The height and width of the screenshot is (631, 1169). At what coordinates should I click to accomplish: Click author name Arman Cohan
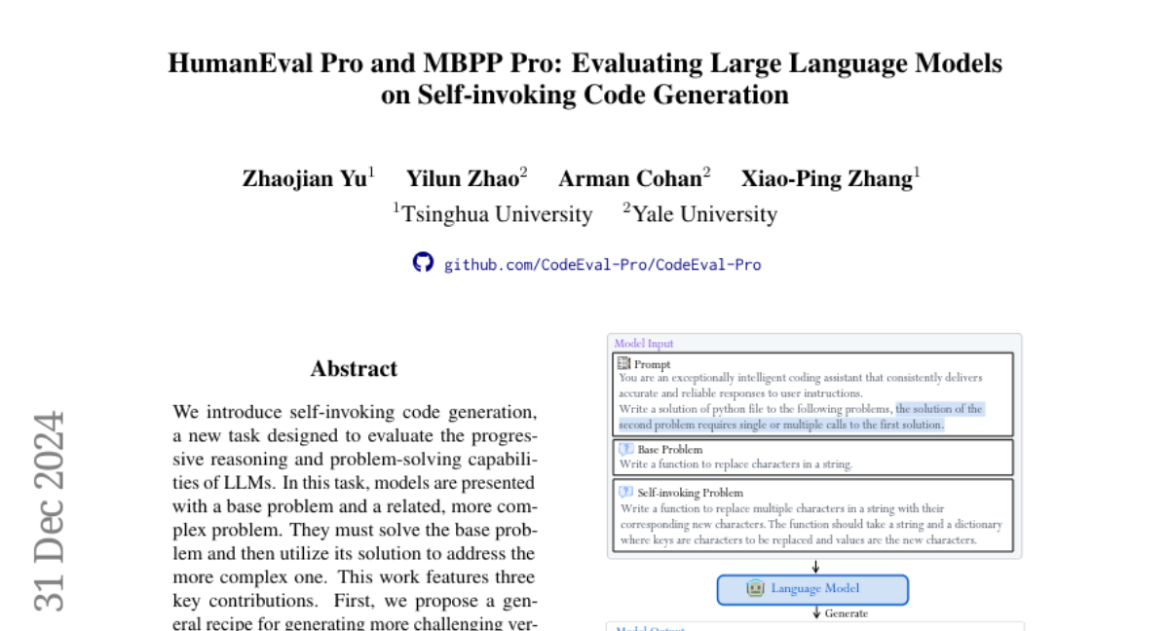[x=630, y=178]
